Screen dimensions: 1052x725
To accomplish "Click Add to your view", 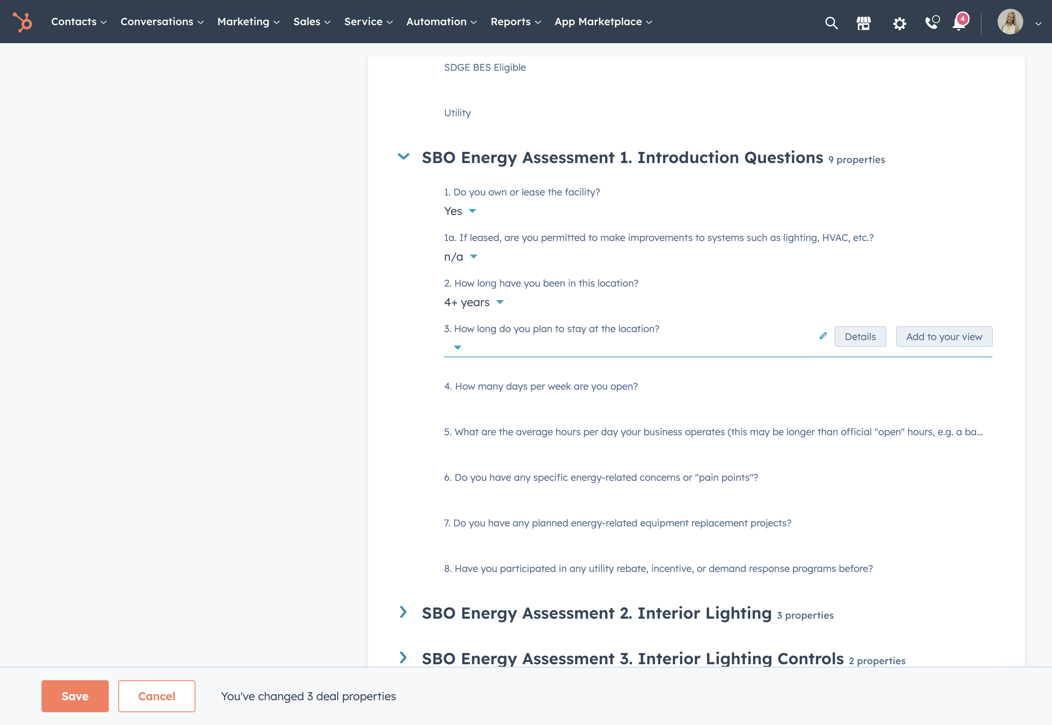I will (x=944, y=337).
